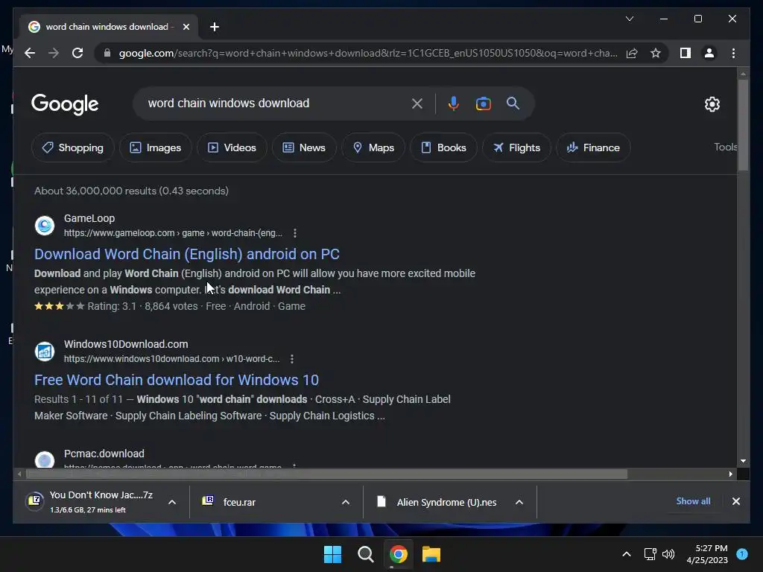Clear the Google search query

coord(417,103)
